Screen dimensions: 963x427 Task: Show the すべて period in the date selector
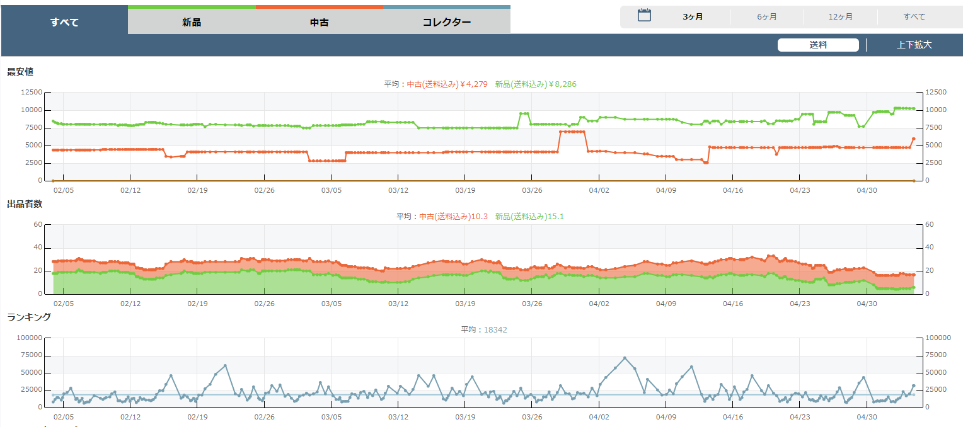tap(914, 17)
